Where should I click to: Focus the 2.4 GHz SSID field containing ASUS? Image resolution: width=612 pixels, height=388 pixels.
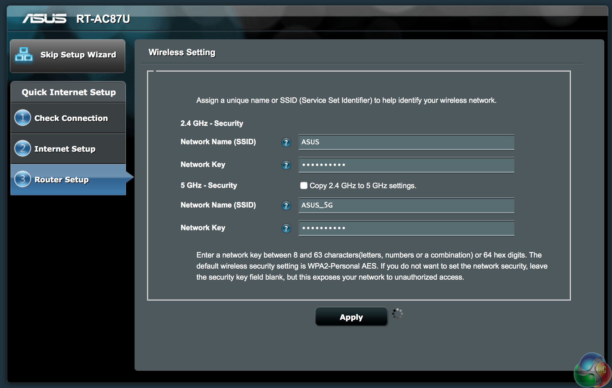(x=406, y=142)
